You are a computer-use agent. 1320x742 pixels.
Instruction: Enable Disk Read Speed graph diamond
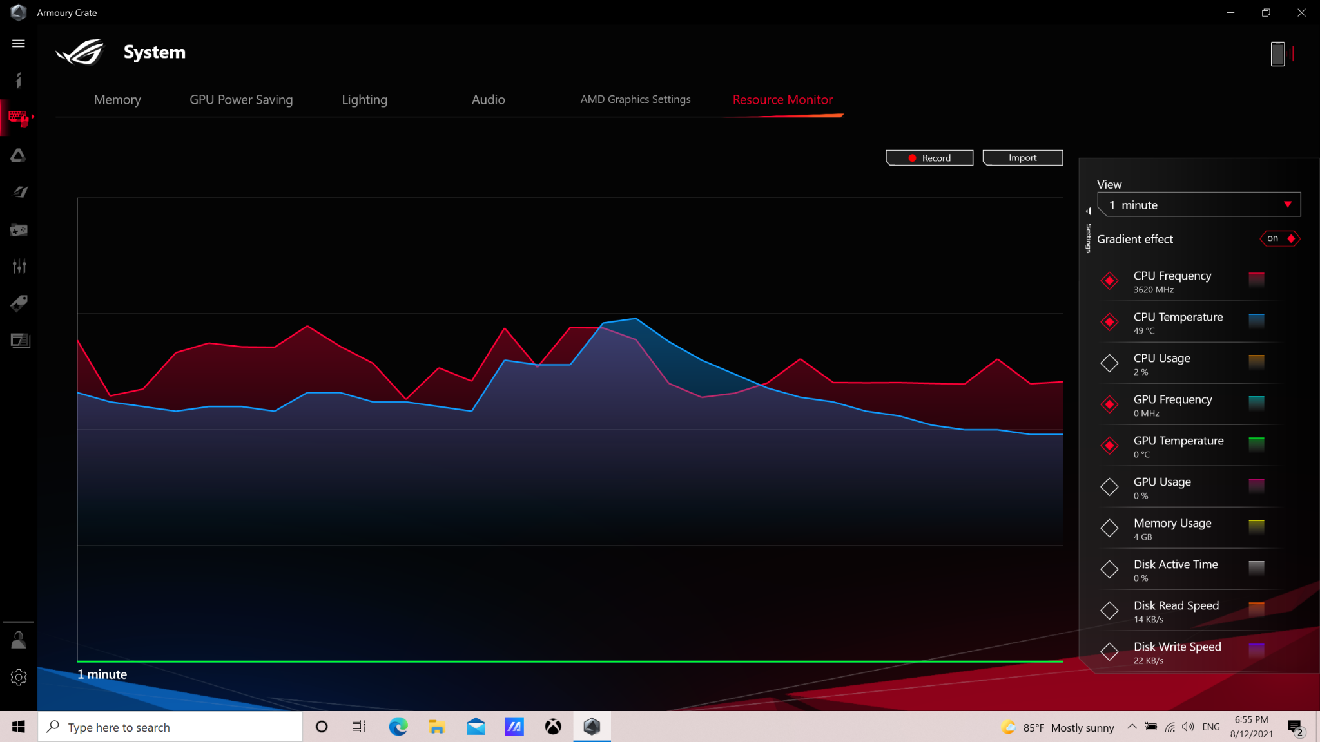tap(1109, 610)
